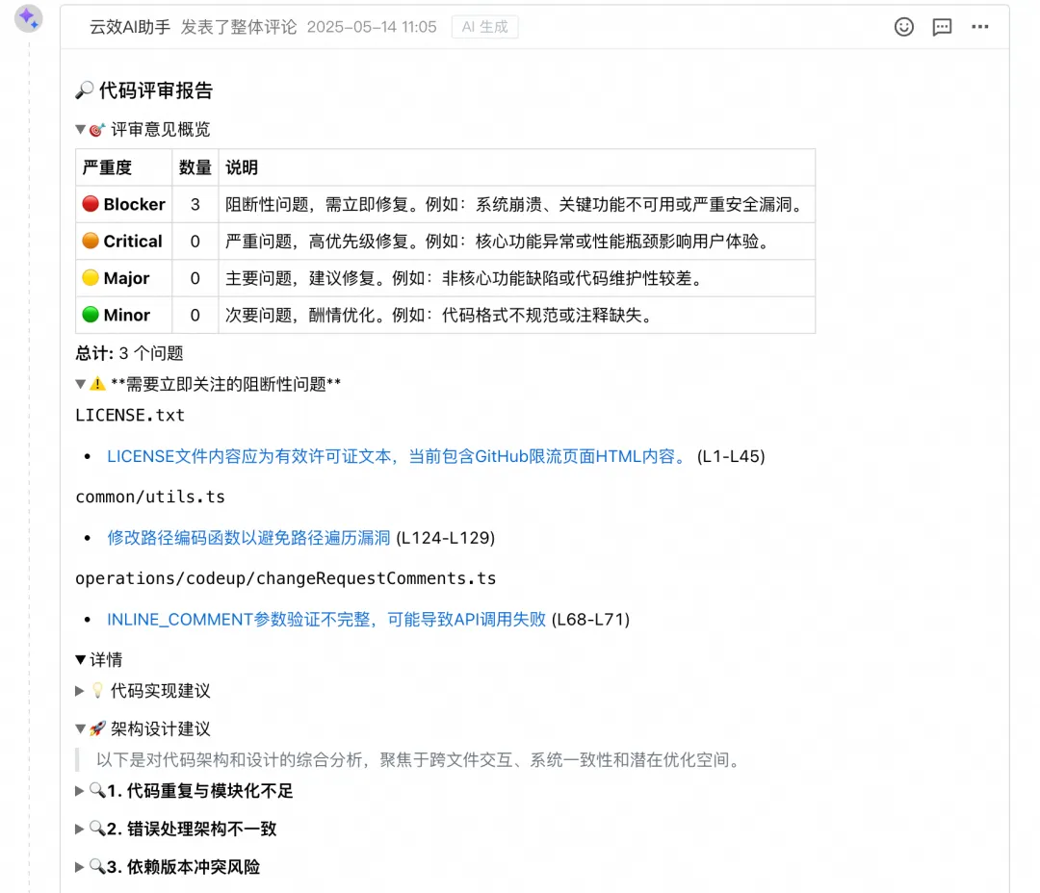1040x893 pixels.
Task: Open the 修改路径编码函数以避免路径遍历漏洞 link
Action: coord(248,538)
